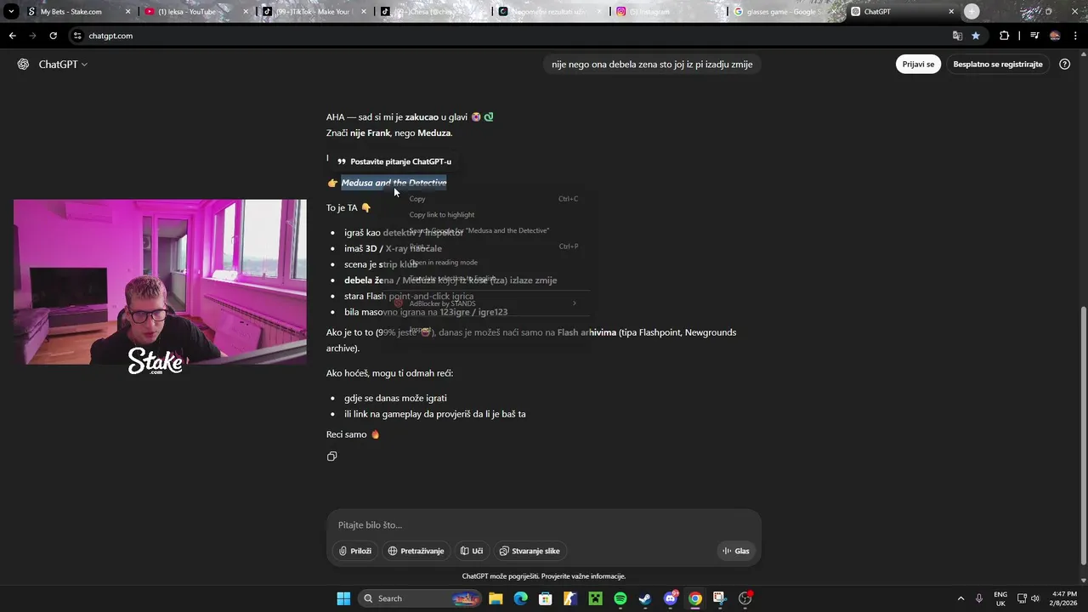The image size is (1088, 612).
Task: Open Steam from the taskbar
Action: [x=645, y=598]
